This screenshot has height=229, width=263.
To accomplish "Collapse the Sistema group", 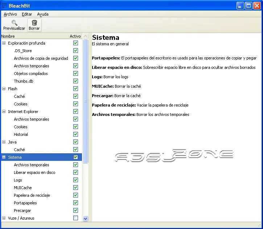I will [x=4, y=157].
